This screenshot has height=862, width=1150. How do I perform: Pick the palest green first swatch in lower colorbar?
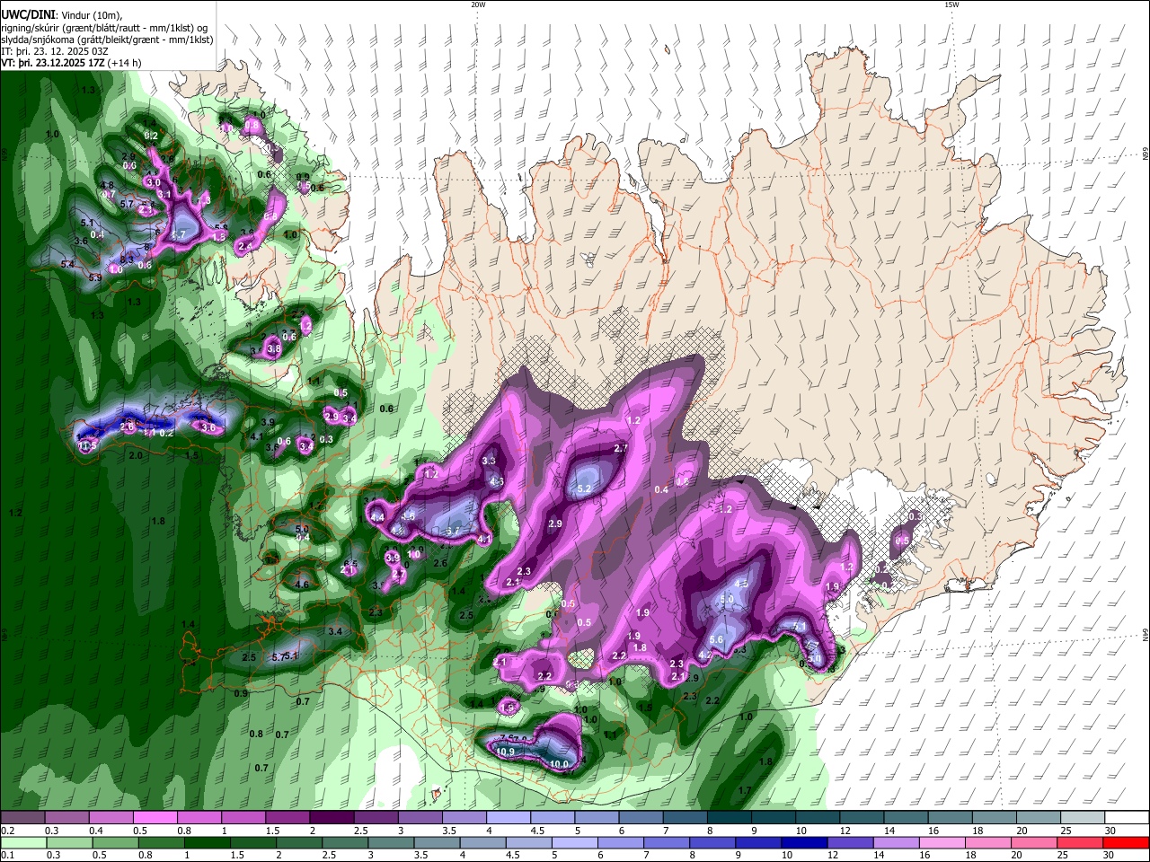tap(22, 842)
